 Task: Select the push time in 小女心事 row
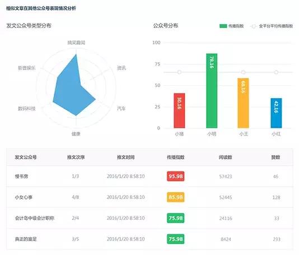[126, 197]
